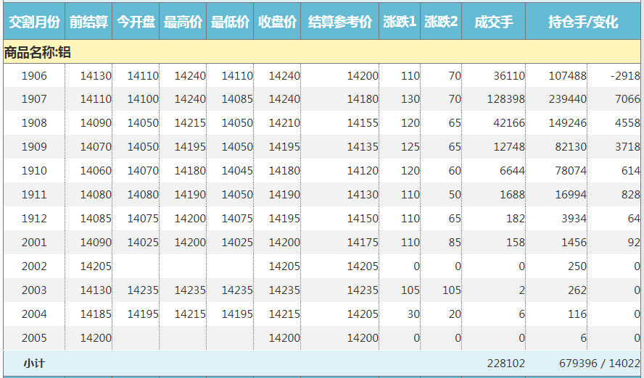Click the 成交手 column header
Viewport: 644px width, 378px height.
493,22
